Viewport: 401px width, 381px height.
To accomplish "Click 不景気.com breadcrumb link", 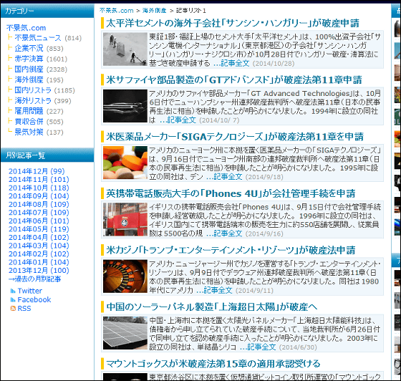I will (x=116, y=11).
